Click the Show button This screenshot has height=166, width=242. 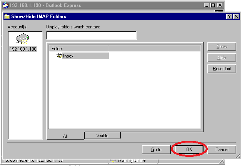pos(222,46)
